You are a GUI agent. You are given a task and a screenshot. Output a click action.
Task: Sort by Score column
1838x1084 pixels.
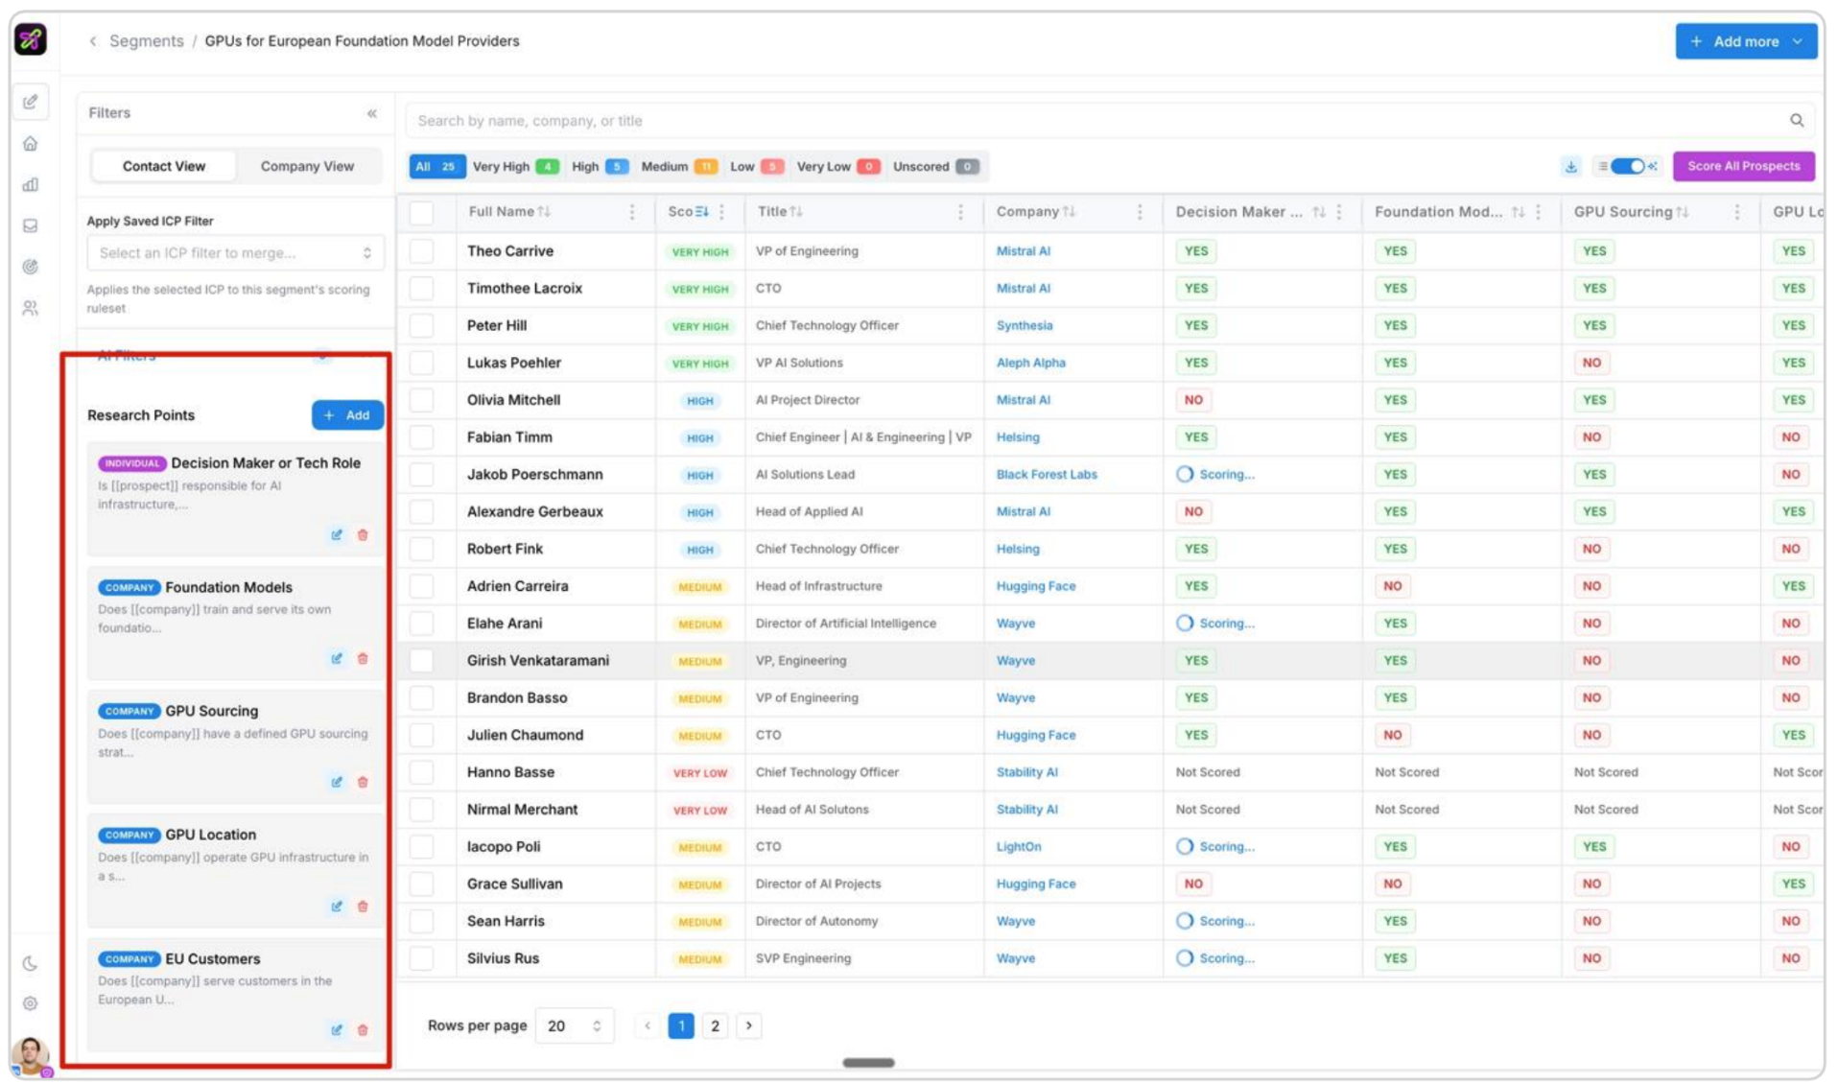(702, 212)
